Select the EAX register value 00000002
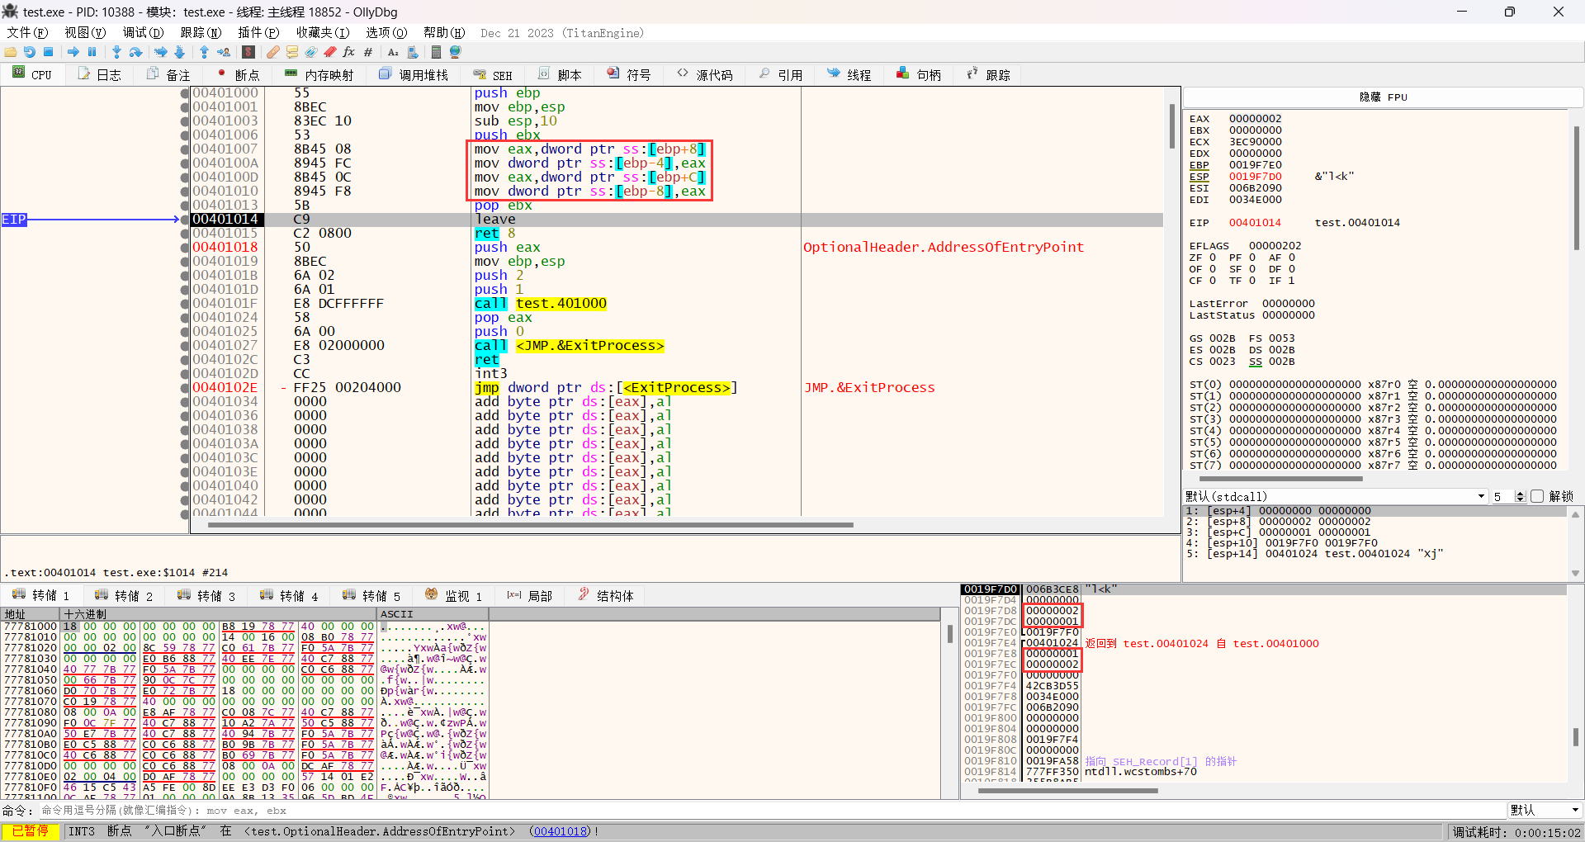Viewport: 1585px width, 842px height. (1255, 119)
